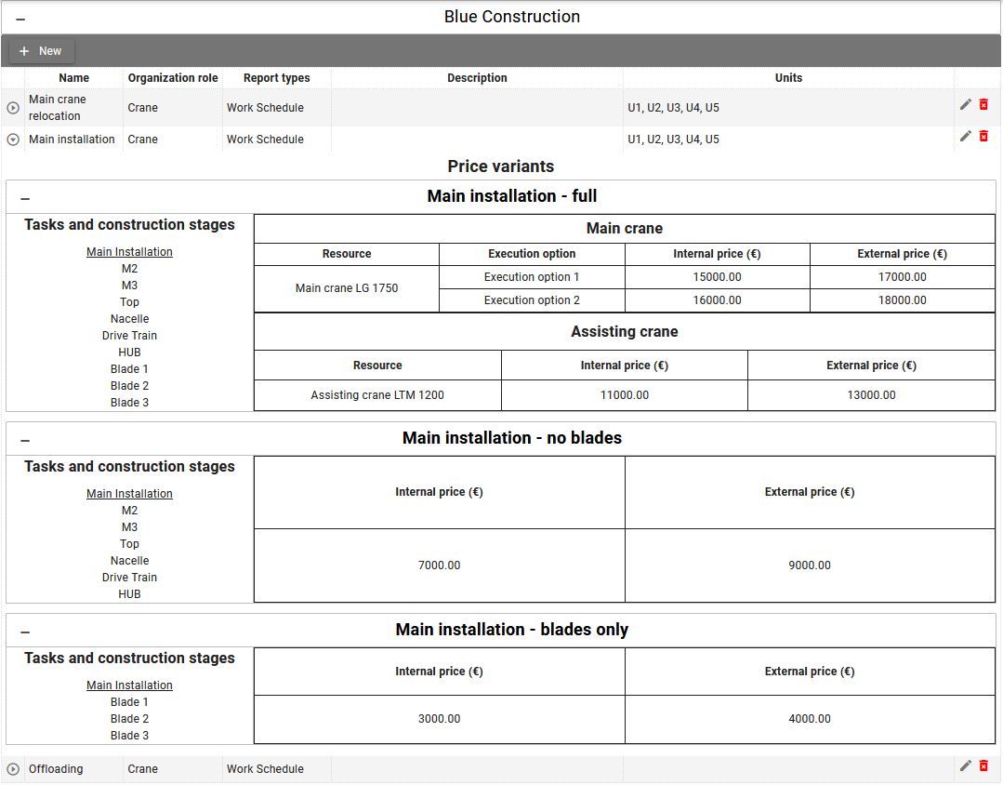Collapse Main installation - full variant
The image size is (1003, 785).
[25, 198]
